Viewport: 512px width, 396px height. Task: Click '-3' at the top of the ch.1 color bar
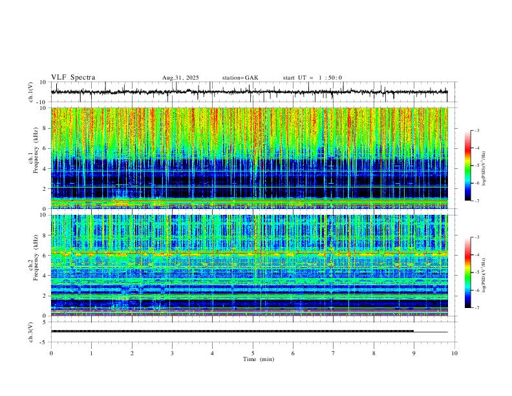click(x=476, y=130)
